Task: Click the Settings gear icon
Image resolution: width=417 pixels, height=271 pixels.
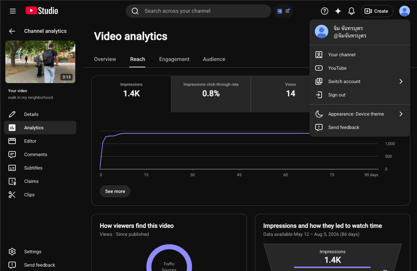Action: pos(12,252)
